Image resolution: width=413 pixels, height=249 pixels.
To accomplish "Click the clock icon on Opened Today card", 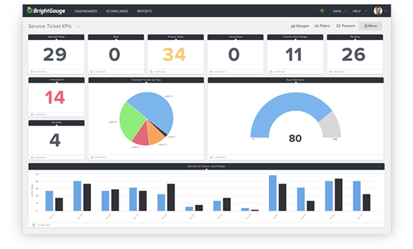I will pos(32,72).
